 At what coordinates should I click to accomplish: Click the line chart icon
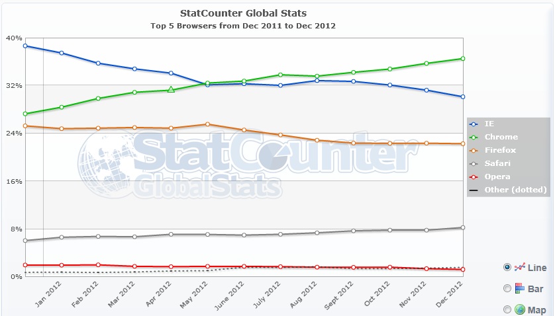520,267
